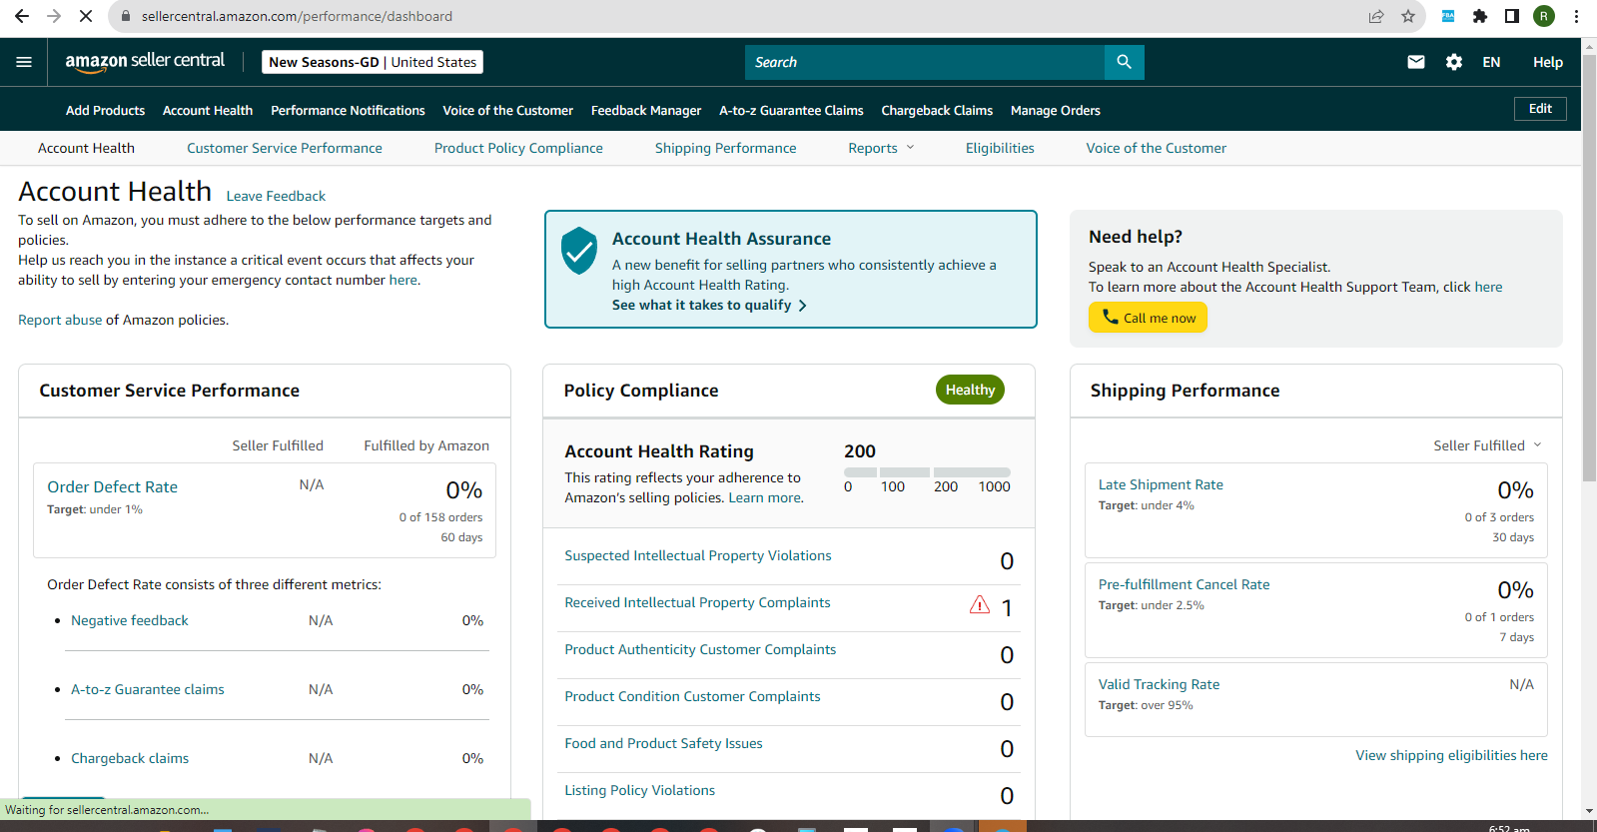Bookmark this page with the star icon
This screenshot has width=1597, height=832.
coord(1408,16)
